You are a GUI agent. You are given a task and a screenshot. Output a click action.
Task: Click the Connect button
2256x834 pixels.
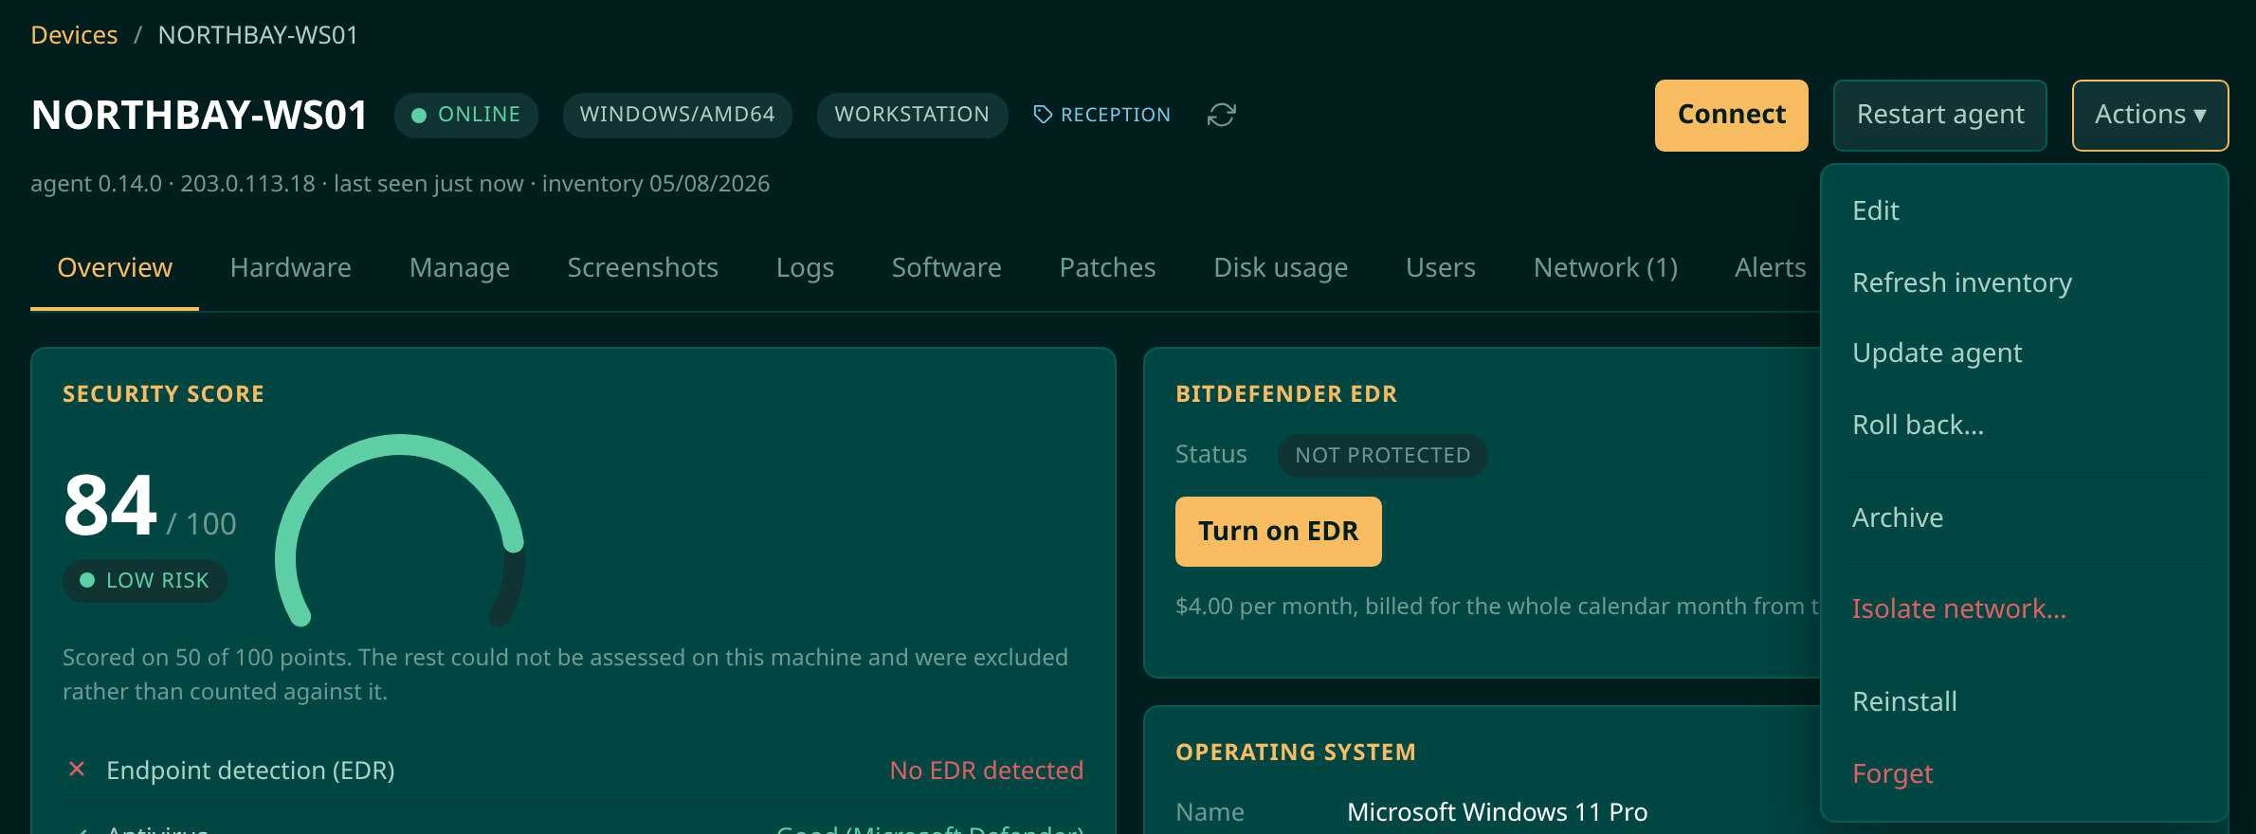pyautogui.click(x=1731, y=115)
